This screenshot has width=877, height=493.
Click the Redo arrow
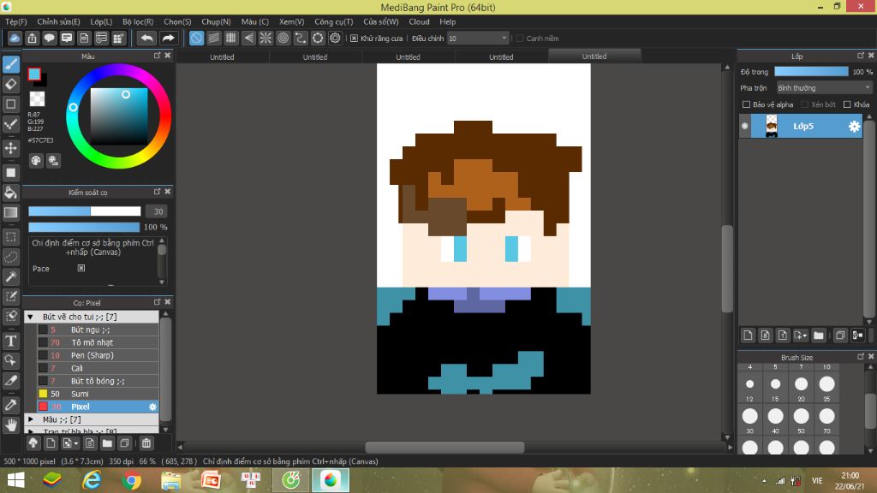168,38
